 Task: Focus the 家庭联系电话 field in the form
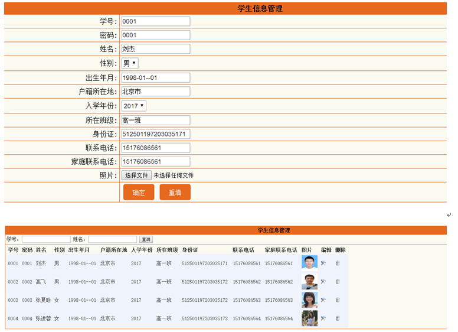coord(156,162)
